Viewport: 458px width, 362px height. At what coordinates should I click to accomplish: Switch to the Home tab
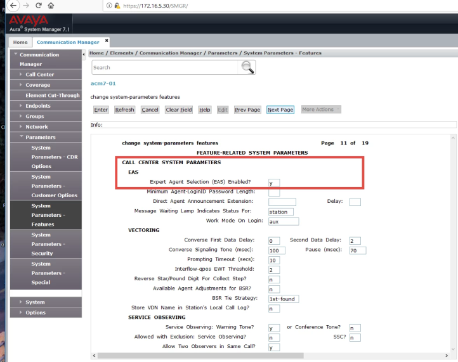point(20,42)
